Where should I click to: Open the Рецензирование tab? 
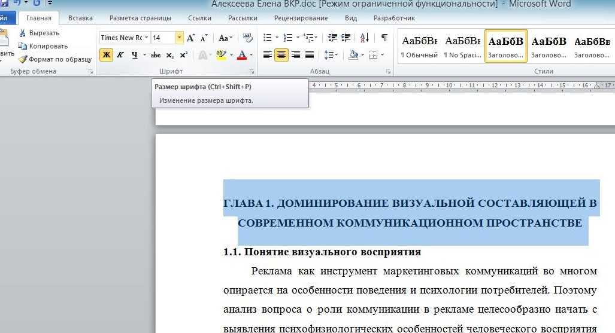pos(301,18)
